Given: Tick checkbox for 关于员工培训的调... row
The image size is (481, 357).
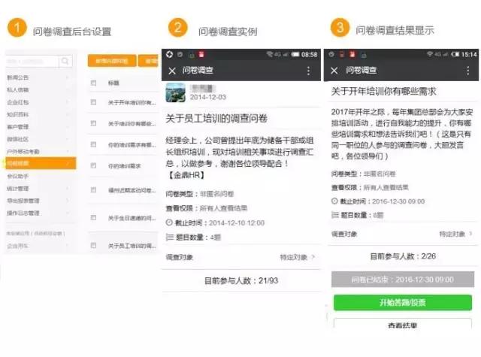Looking at the screenshot, I should [93, 245].
